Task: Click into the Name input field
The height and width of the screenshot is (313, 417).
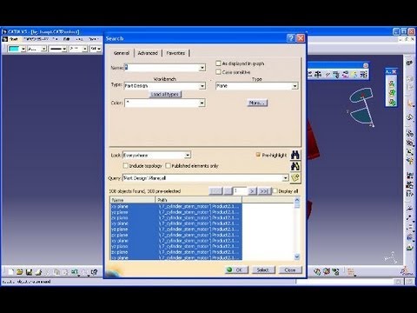Action: point(162,68)
